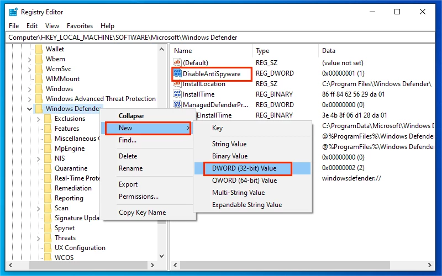Image resolution: width=442 pixels, height=276 pixels.
Task: Click the DWORD icon beside DisableAntiSpyware
Action: point(177,73)
